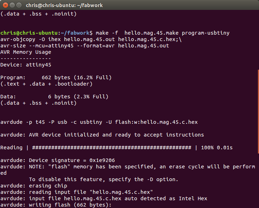
Task: Minimize the terminal window
Action: pos(12,5)
